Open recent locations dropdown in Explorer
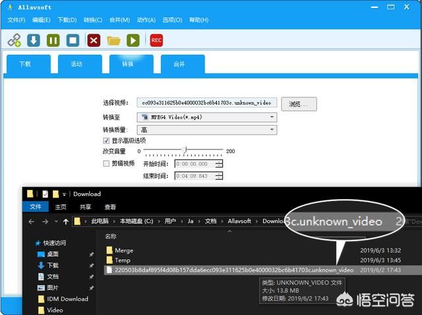The image size is (422, 315). (56, 221)
